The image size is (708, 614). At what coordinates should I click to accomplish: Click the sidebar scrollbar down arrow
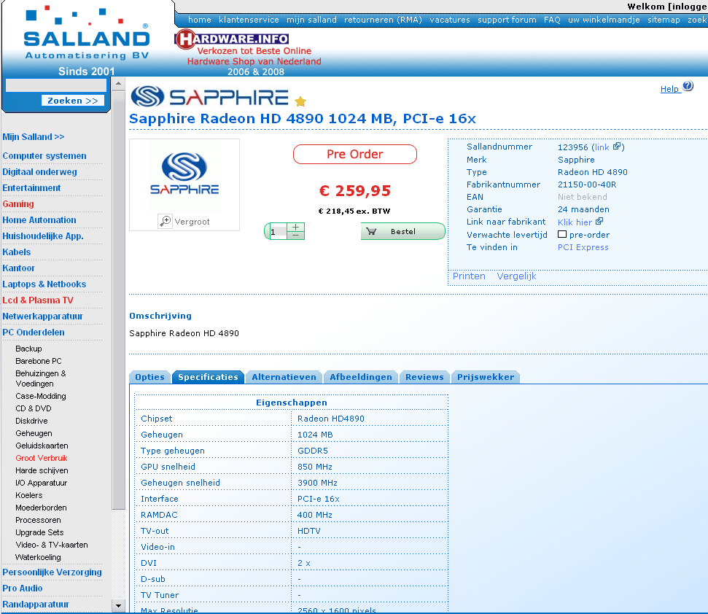pyautogui.click(x=118, y=605)
